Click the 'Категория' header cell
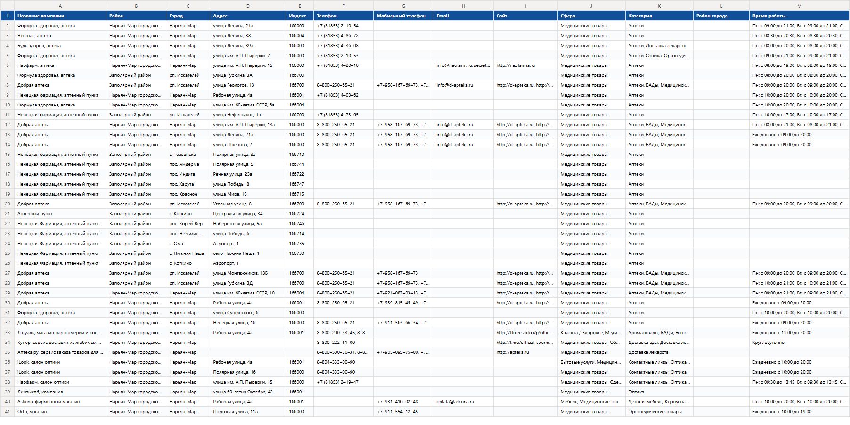The width and height of the screenshot is (850, 425). click(x=659, y=16)
